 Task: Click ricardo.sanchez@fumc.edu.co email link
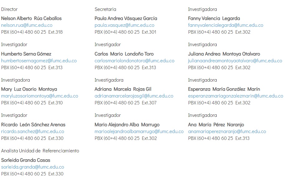click(x=32, y=132)
